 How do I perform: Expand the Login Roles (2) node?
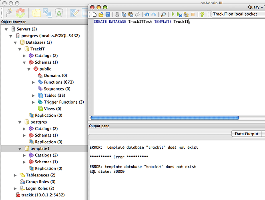(x=16, y=188)
